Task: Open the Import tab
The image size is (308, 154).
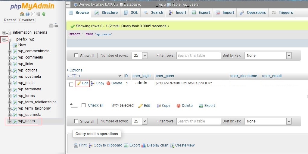Action: coord(225,13)
